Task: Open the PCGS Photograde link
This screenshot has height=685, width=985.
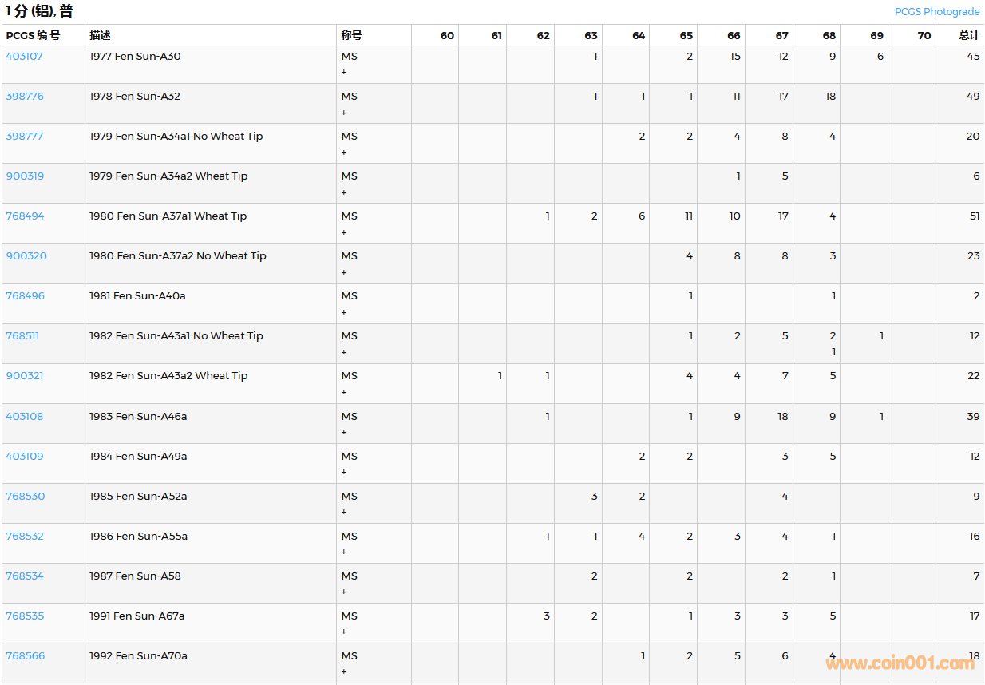Action: click(937, 12)
